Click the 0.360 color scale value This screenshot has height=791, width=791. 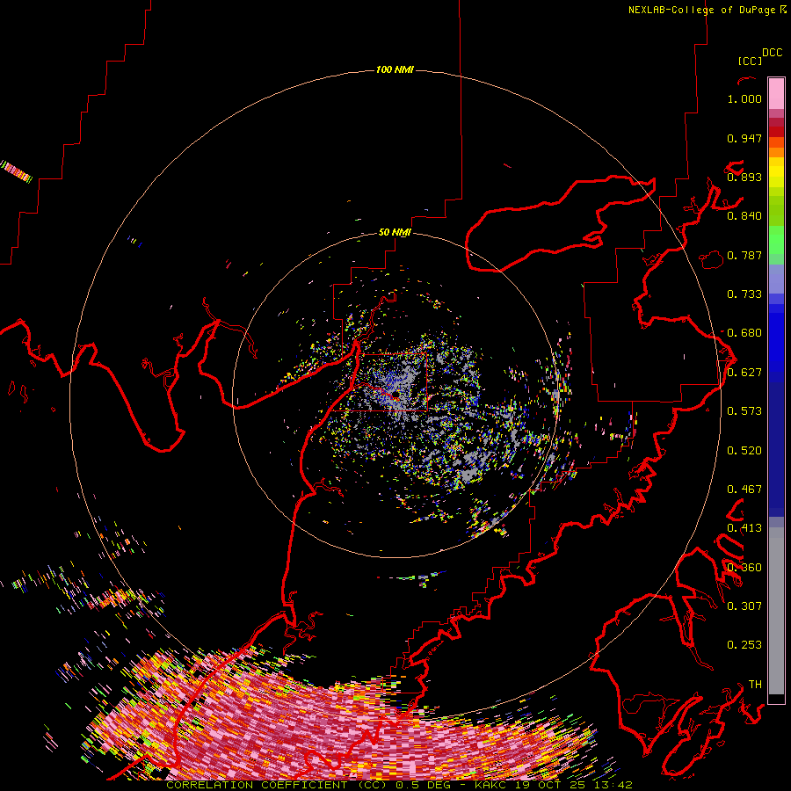744,568
